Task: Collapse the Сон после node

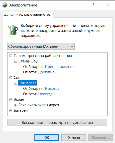Action: coord(15,83)
